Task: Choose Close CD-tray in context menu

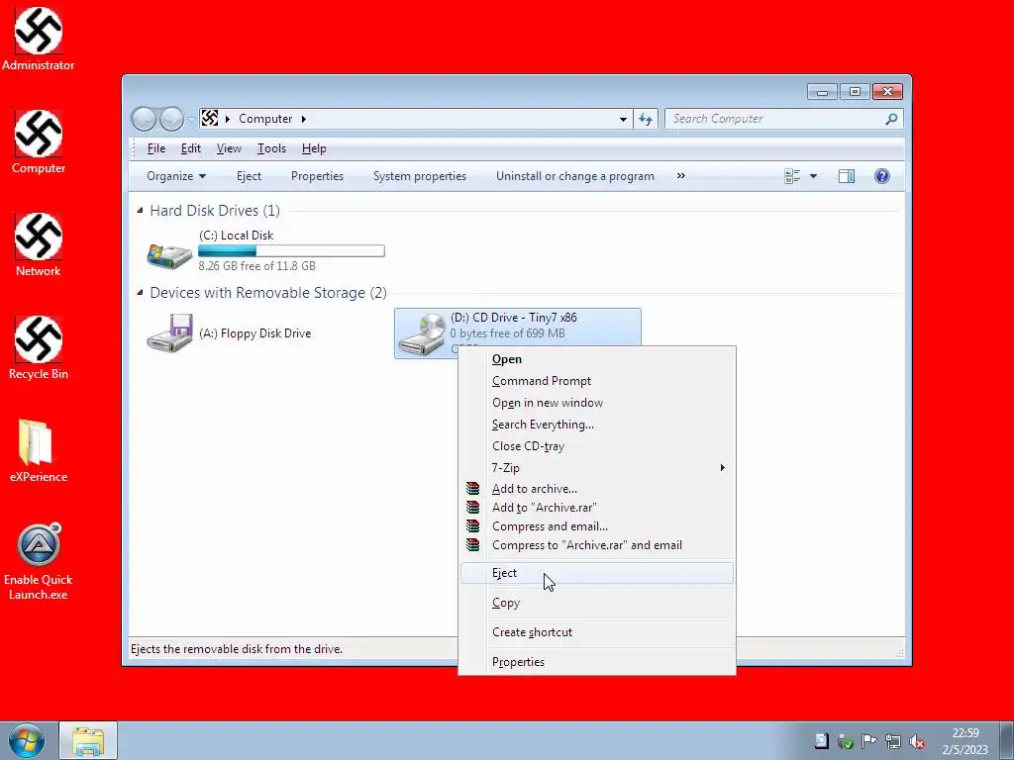Action: pos(596,446)
